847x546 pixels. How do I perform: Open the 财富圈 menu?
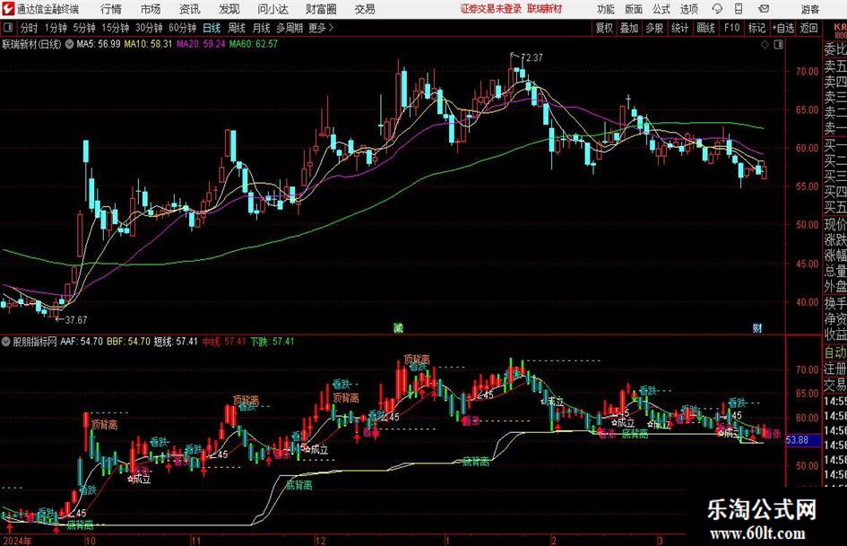tap(321, 9)
